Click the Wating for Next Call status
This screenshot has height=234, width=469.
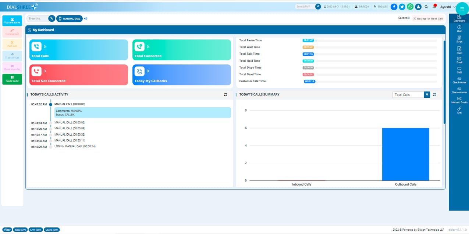(x=428, y=18)
